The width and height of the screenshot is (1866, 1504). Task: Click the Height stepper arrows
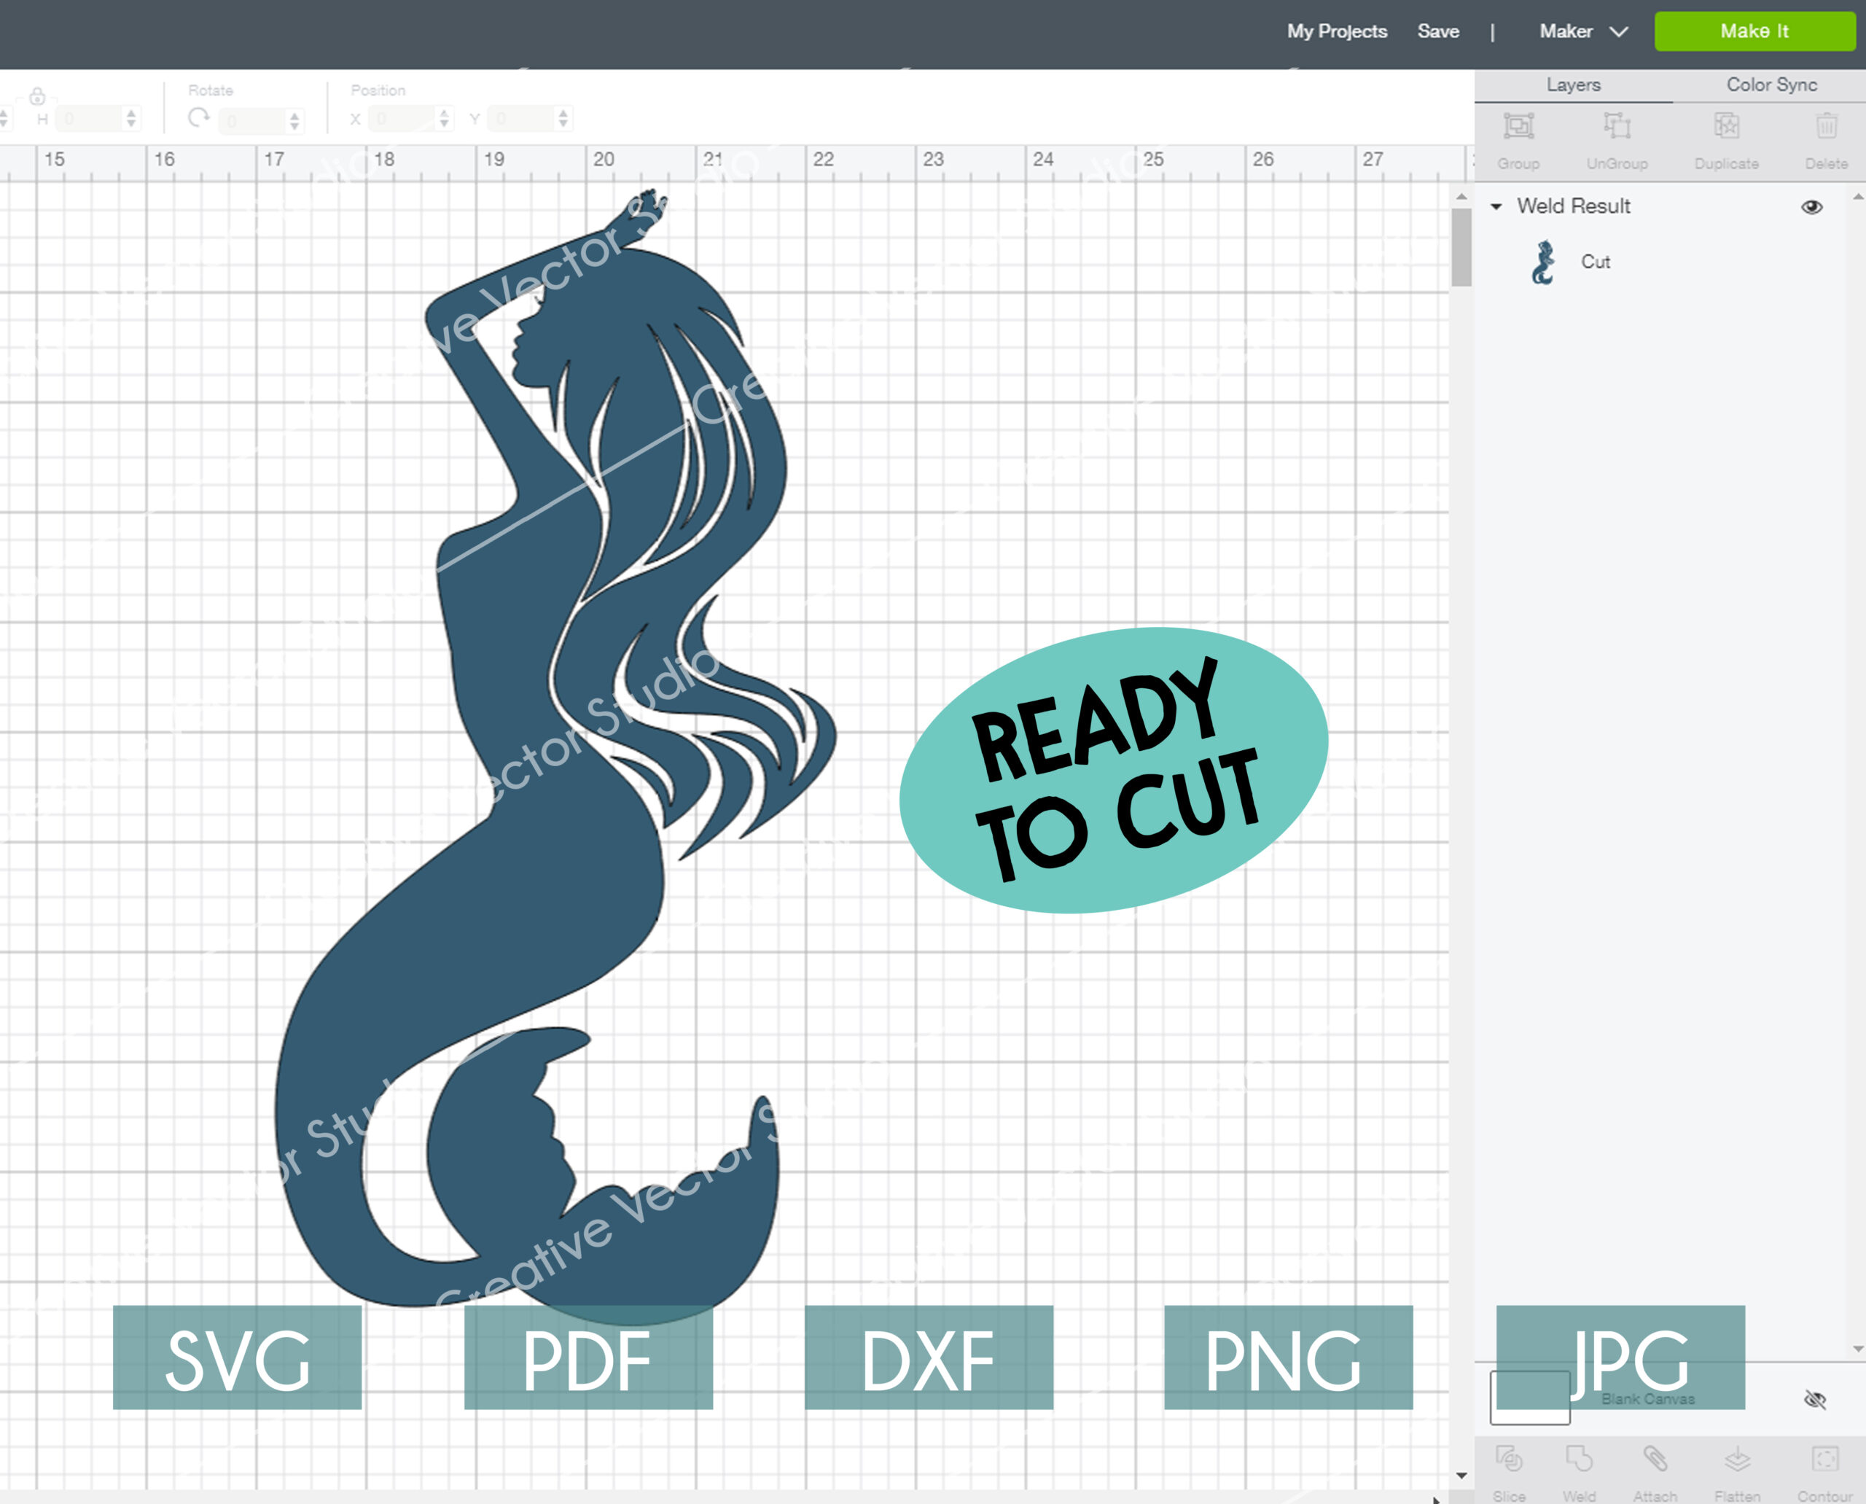[x=130, y=118]
